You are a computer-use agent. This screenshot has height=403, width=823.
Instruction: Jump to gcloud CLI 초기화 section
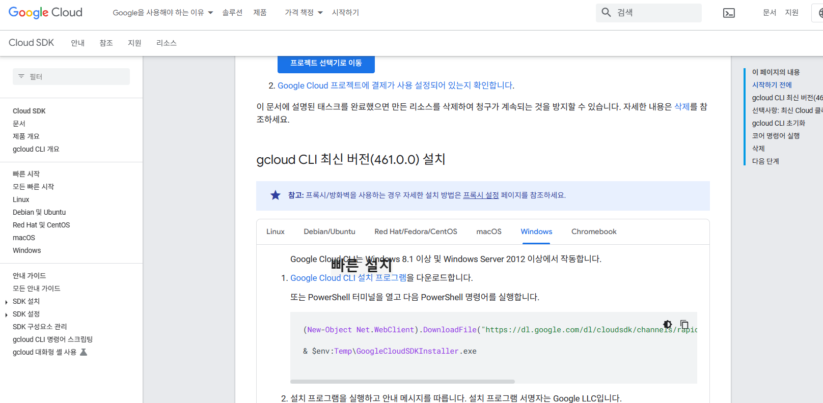click(x=779, y=123)
